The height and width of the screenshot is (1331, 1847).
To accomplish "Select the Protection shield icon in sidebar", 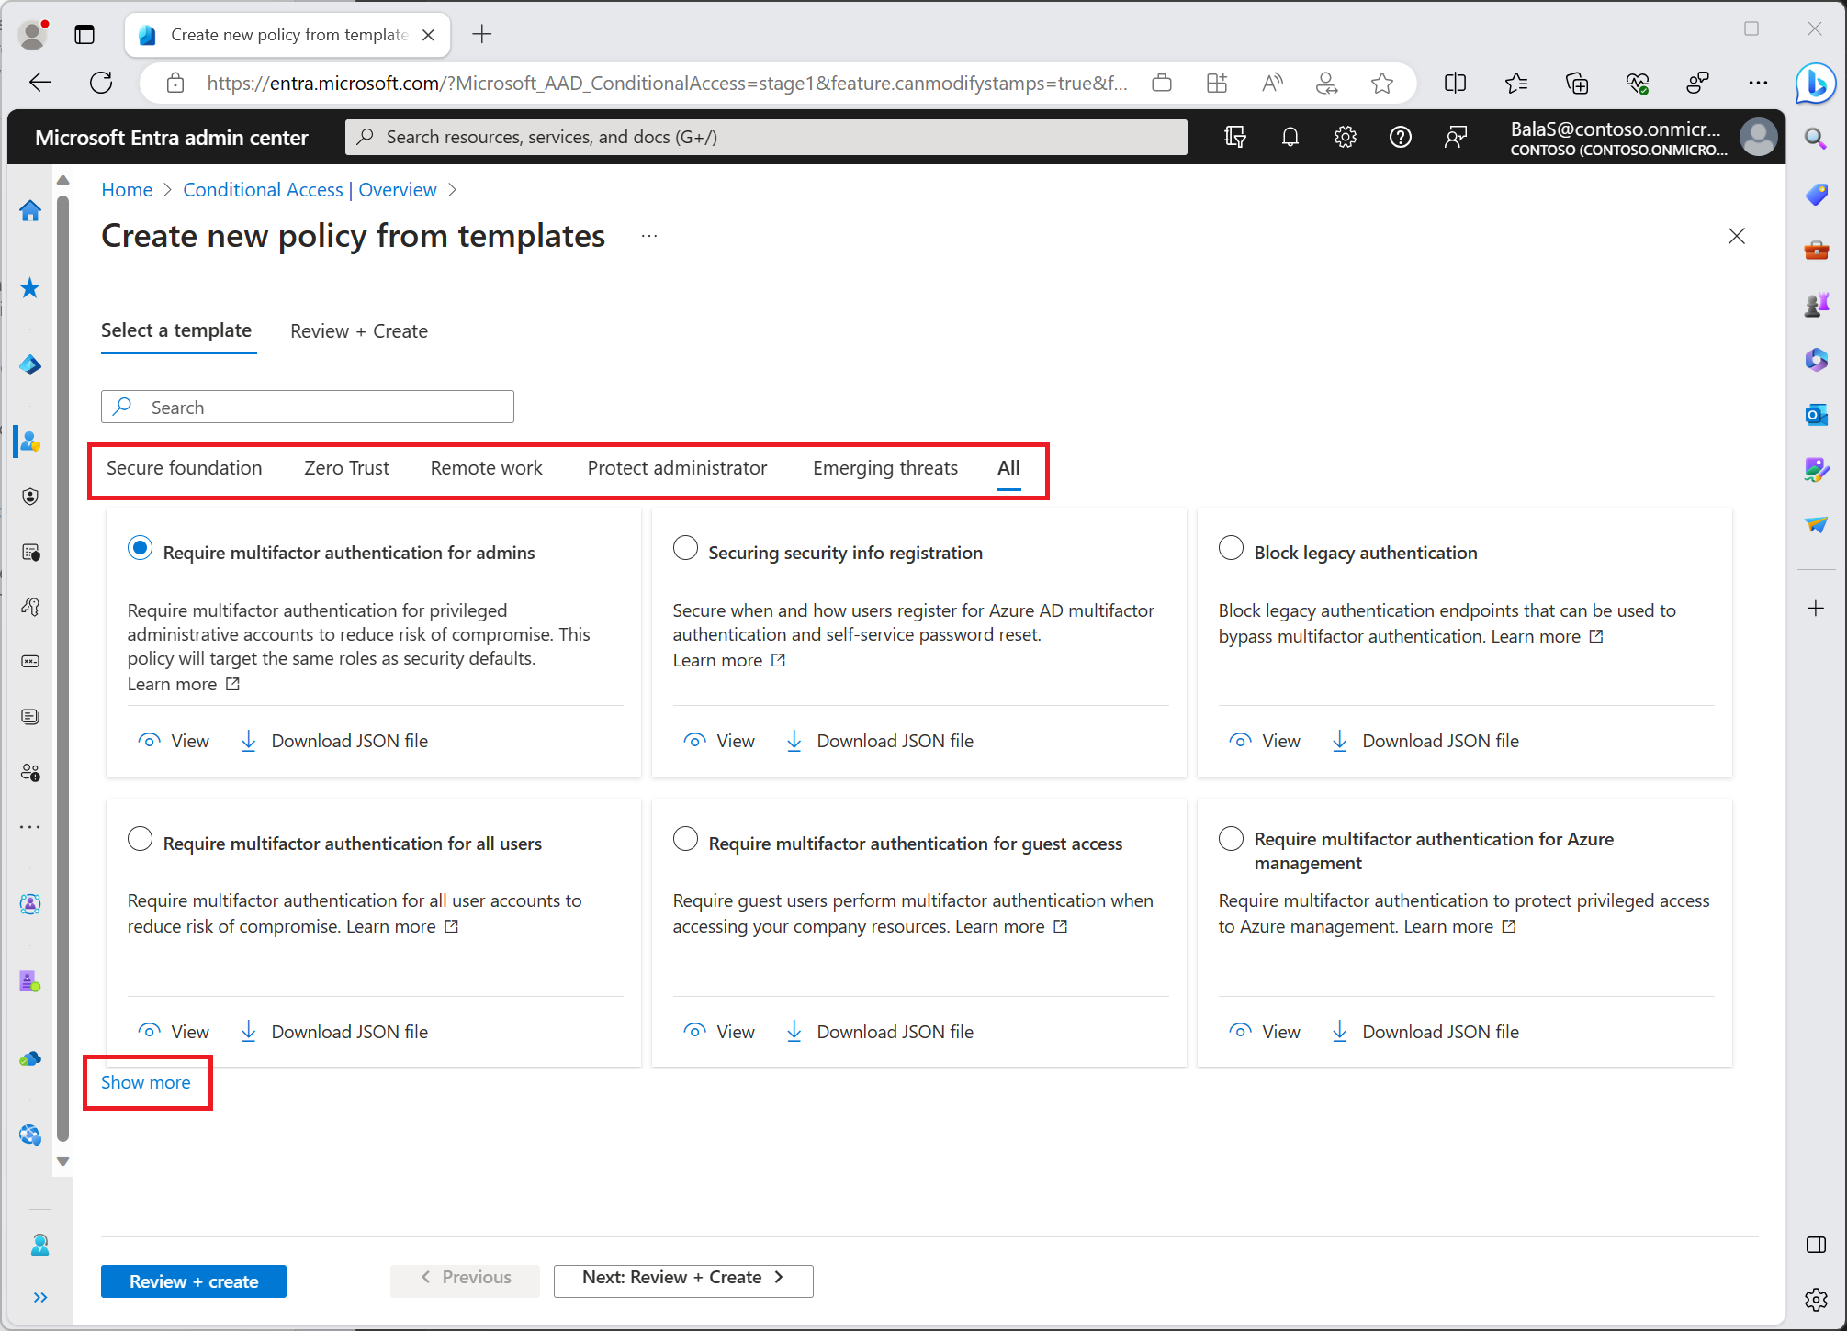I will click(30, 497).
